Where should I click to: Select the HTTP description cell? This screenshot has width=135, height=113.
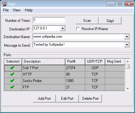tap(44, 75)
